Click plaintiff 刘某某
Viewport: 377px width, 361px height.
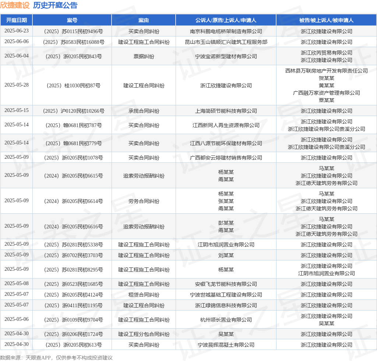pos(226,255)
